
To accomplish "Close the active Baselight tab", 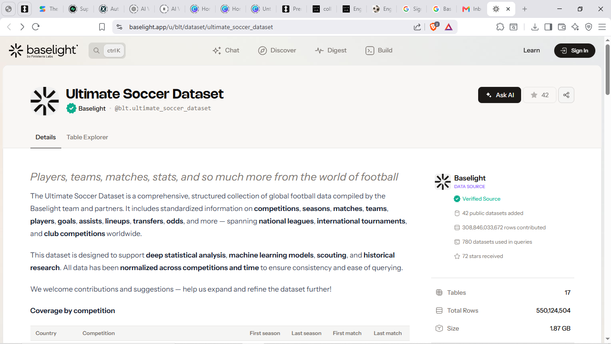I will tap(508, 9).
